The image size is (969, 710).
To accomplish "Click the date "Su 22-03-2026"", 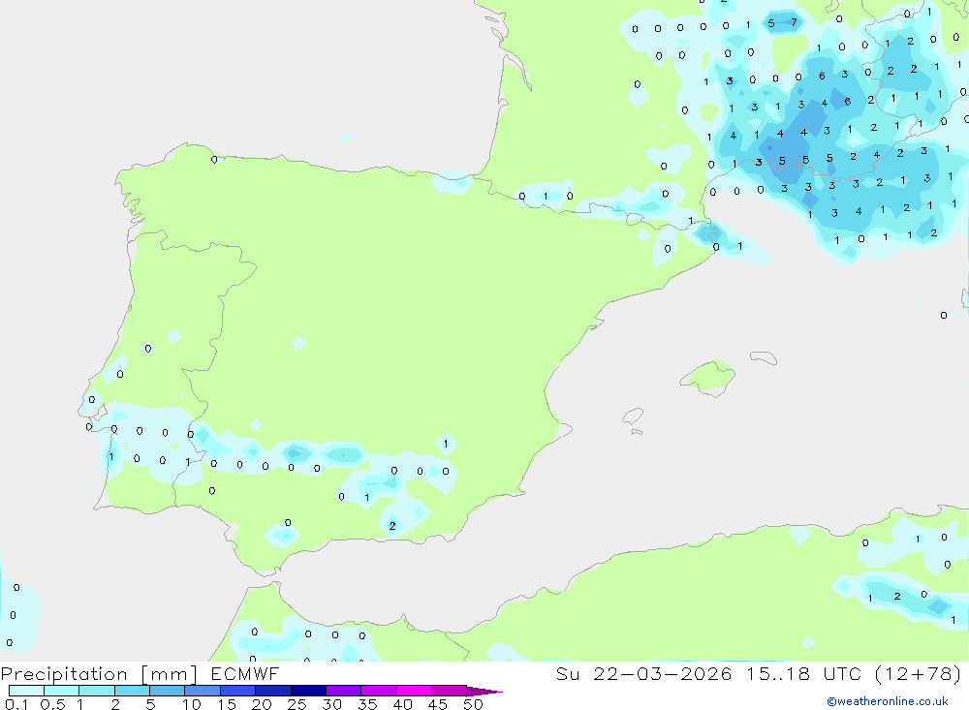I will click(644, 674).
